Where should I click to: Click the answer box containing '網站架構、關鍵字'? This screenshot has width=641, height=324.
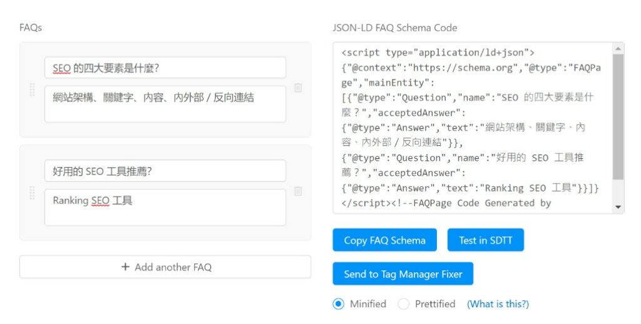pos(165,104)
